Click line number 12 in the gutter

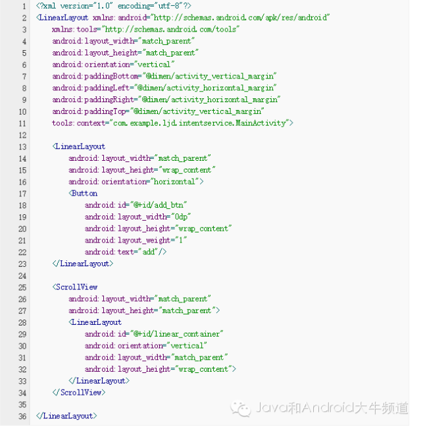tap(22, 135)
